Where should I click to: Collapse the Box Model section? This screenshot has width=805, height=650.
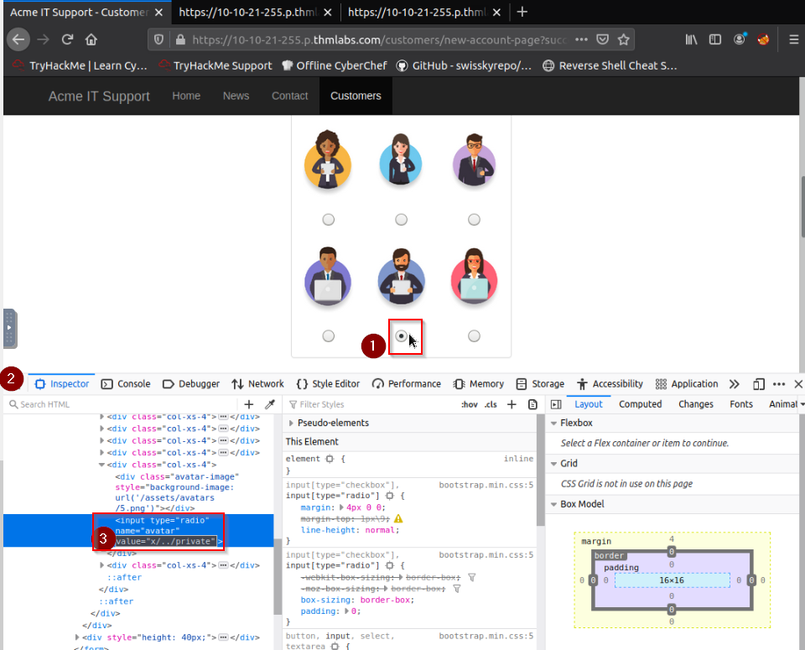coord(553,504)
